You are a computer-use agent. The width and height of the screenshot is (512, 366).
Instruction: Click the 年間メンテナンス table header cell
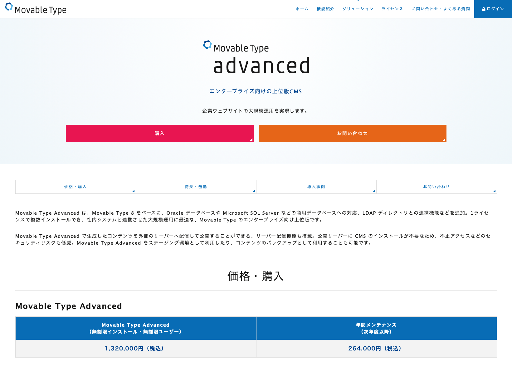click(x=377, y=328)
